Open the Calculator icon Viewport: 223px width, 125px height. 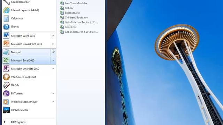click(6, 18)
